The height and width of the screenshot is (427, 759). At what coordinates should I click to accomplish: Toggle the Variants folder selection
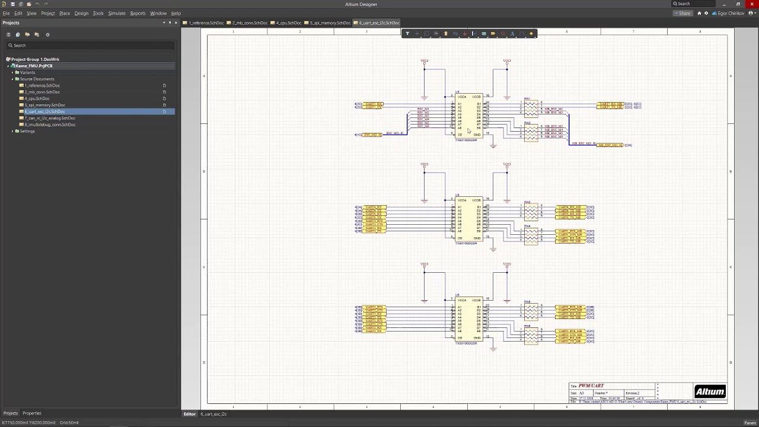click(x=27, y=72)
